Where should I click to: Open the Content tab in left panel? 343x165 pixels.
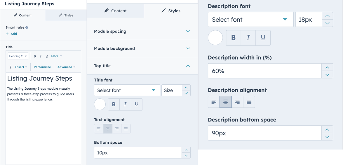pyautogui.click(x=22, y=15)
